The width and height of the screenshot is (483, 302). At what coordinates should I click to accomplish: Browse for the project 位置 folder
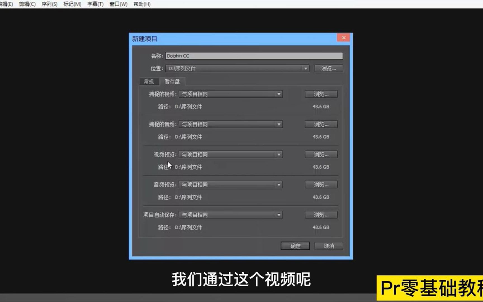[328, 69]
